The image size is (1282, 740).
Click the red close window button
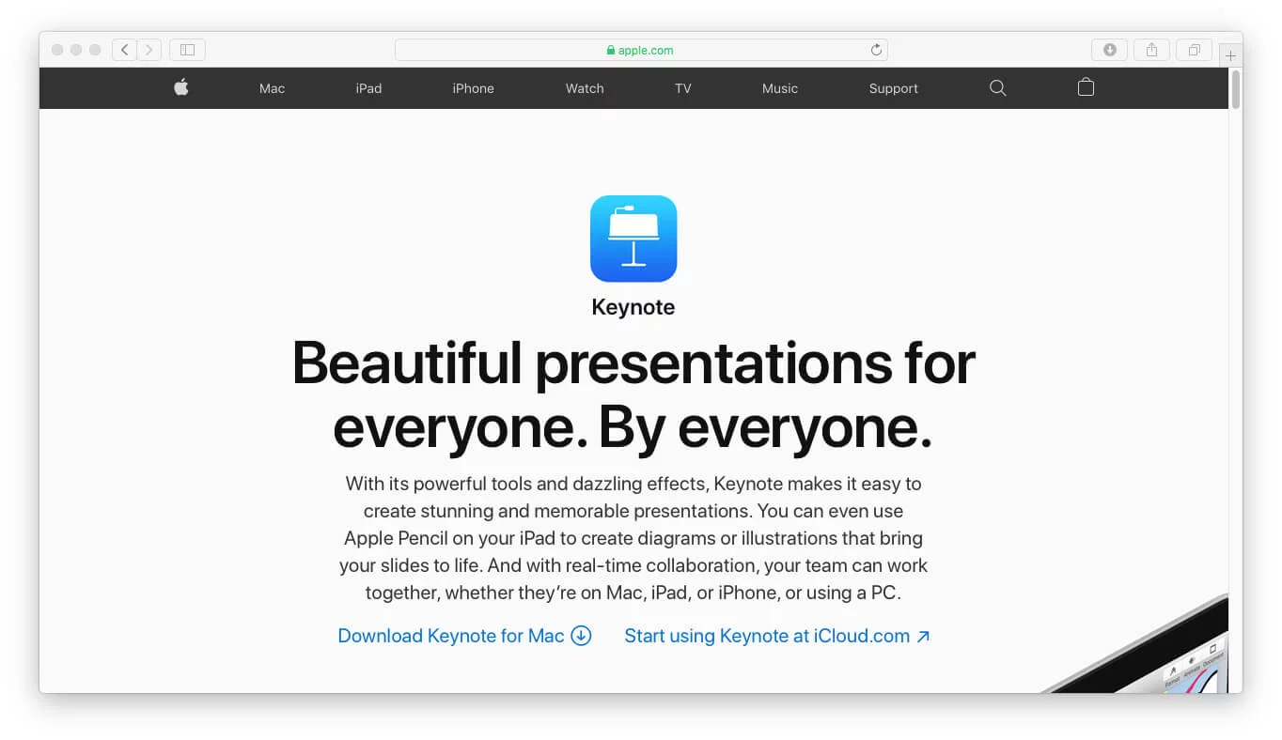point(57,50)
